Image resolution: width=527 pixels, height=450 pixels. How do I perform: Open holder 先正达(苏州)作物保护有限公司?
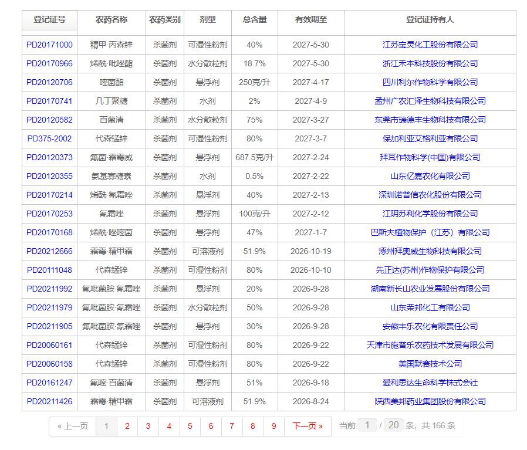430,270
